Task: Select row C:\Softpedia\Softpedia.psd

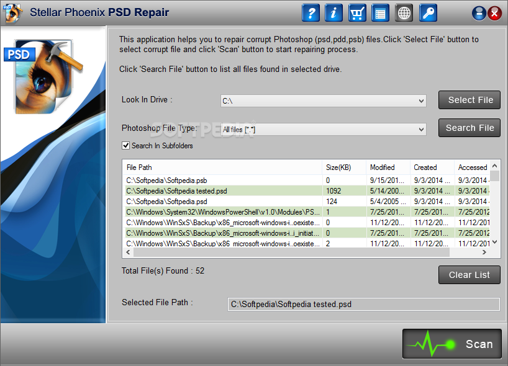Action: pos(306,201)
